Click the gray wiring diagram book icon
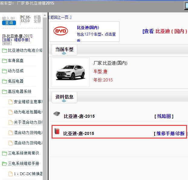Viewport: 188px width, 180px height. pos(57,113)
